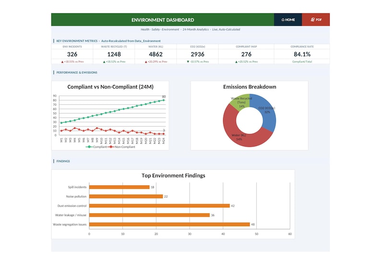
Task: Select the Top Environment Findings title
Action: 173,175
